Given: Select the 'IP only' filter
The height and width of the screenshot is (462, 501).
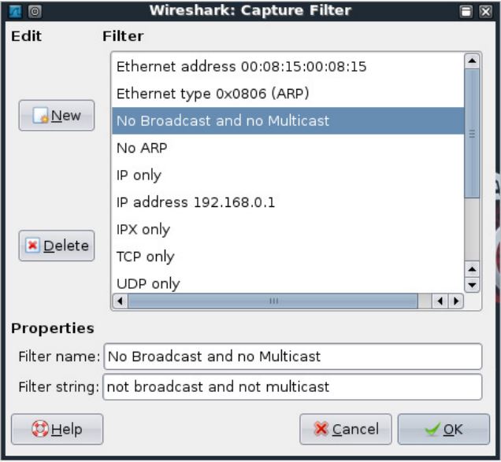Looking at the screenshot, I should (x=288, y=175).
